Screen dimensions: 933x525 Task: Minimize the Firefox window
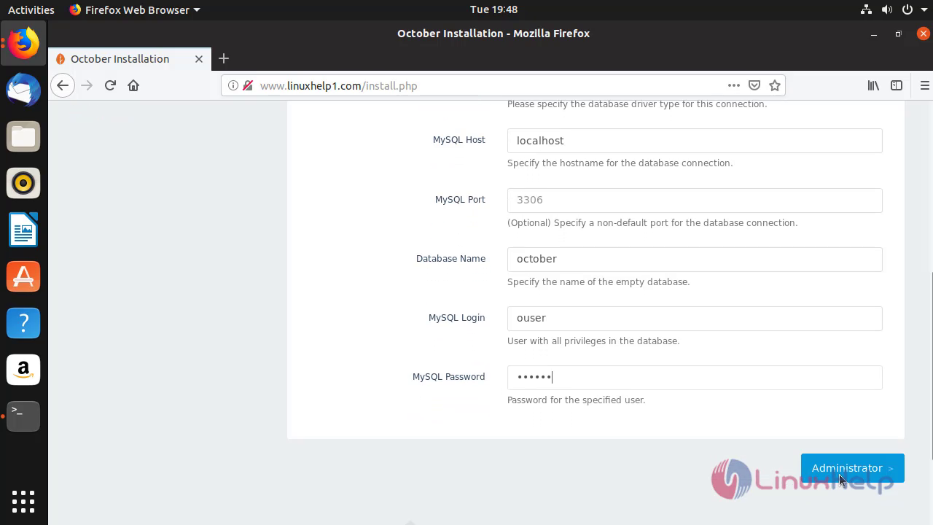(873, 34)
